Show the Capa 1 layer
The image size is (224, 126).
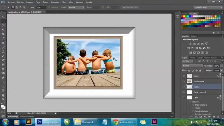click(x=184, y=98)
